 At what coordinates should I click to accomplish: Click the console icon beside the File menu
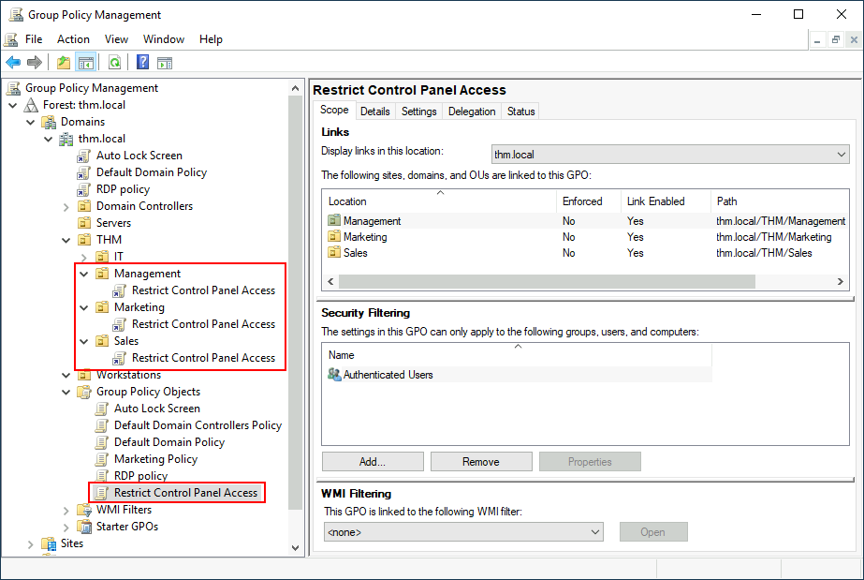pyautogui.click(x=10, y=38)
